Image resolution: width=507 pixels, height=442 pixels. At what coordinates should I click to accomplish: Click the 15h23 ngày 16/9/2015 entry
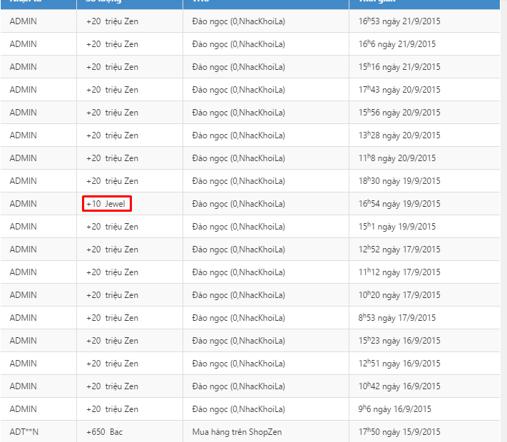(x=399, y=341)
